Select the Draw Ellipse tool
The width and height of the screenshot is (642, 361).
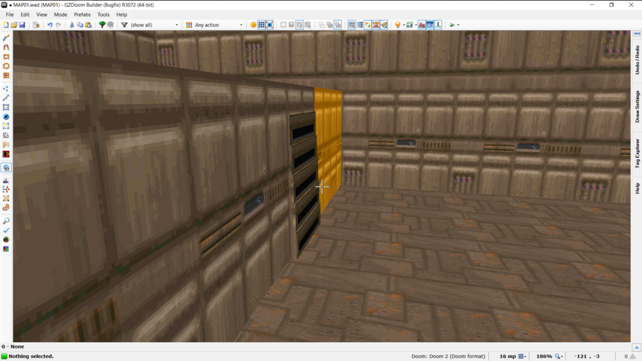pos(6,66)
